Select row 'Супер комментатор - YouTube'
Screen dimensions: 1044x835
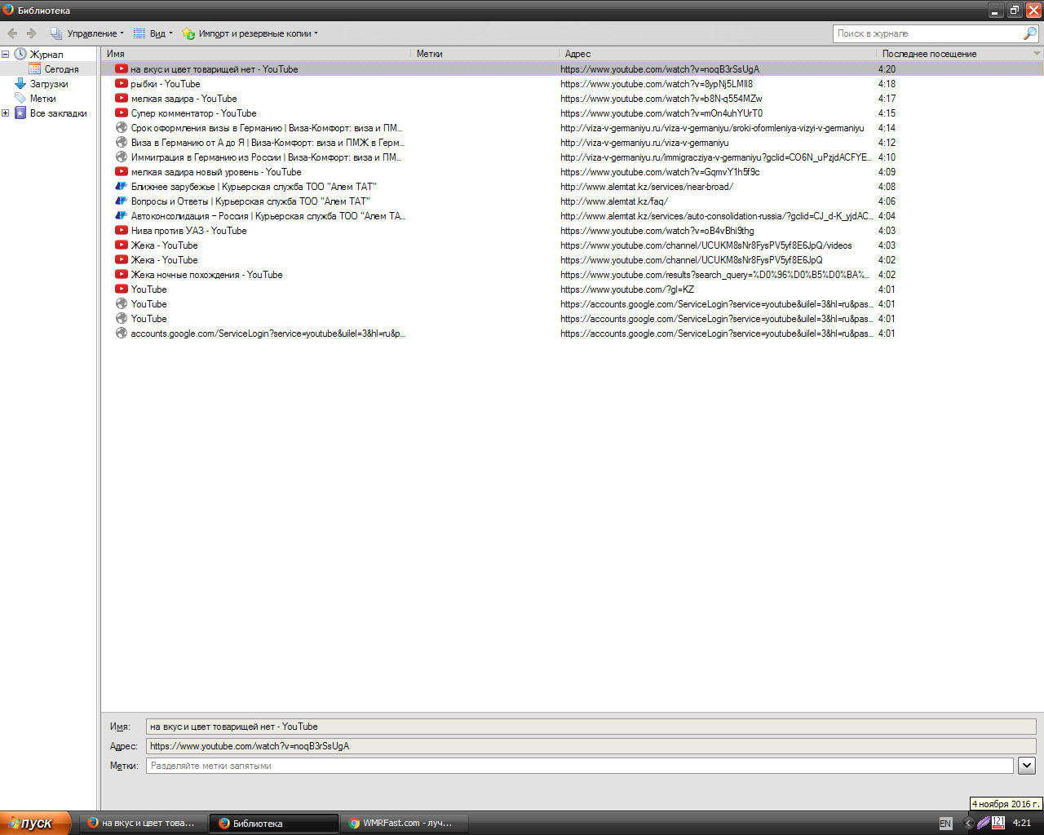573,113
